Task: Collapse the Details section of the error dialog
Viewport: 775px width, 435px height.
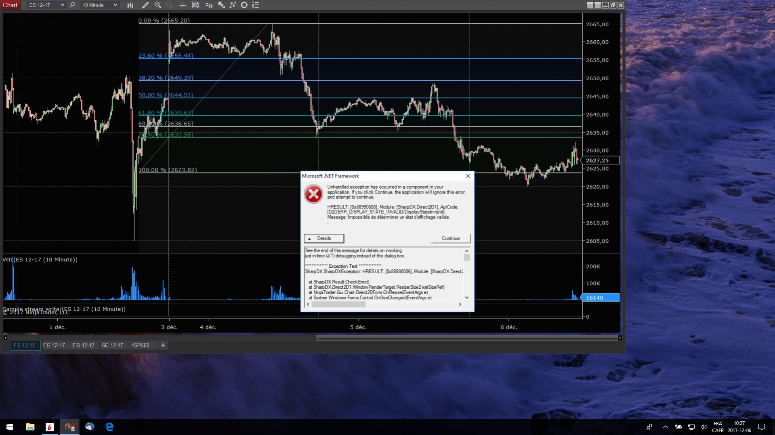Action: pos(324,238)
